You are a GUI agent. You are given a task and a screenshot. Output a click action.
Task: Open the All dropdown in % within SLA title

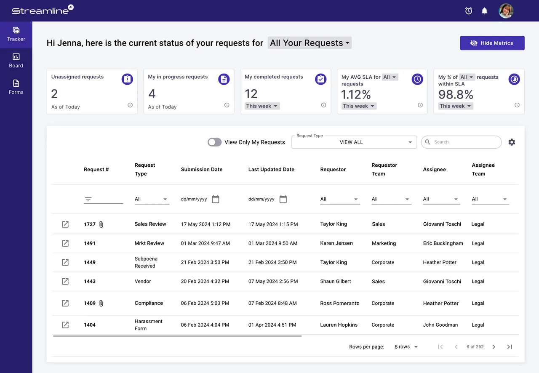click(467, 77)
